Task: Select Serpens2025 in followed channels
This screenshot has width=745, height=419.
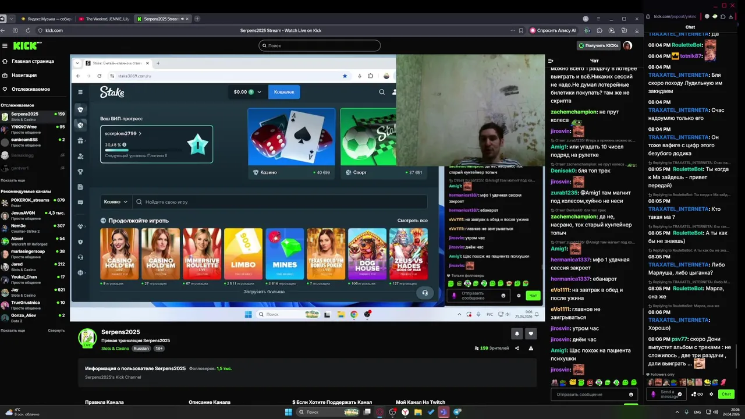Action: tap(33, 116)
